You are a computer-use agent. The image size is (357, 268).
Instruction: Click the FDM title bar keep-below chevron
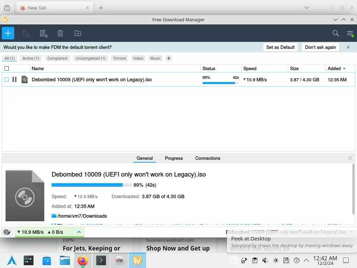335,20
